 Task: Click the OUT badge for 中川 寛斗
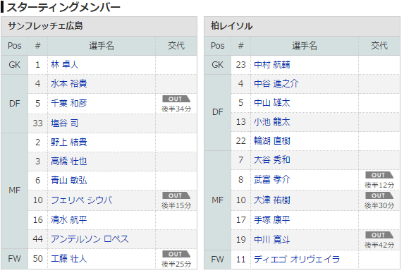pyautogui.click(x=379, y=235)
